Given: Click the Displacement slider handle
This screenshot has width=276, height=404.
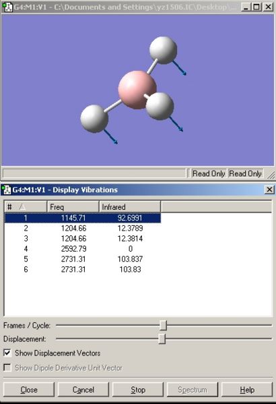Looking at the screenshot, I should tap(162, 339).
